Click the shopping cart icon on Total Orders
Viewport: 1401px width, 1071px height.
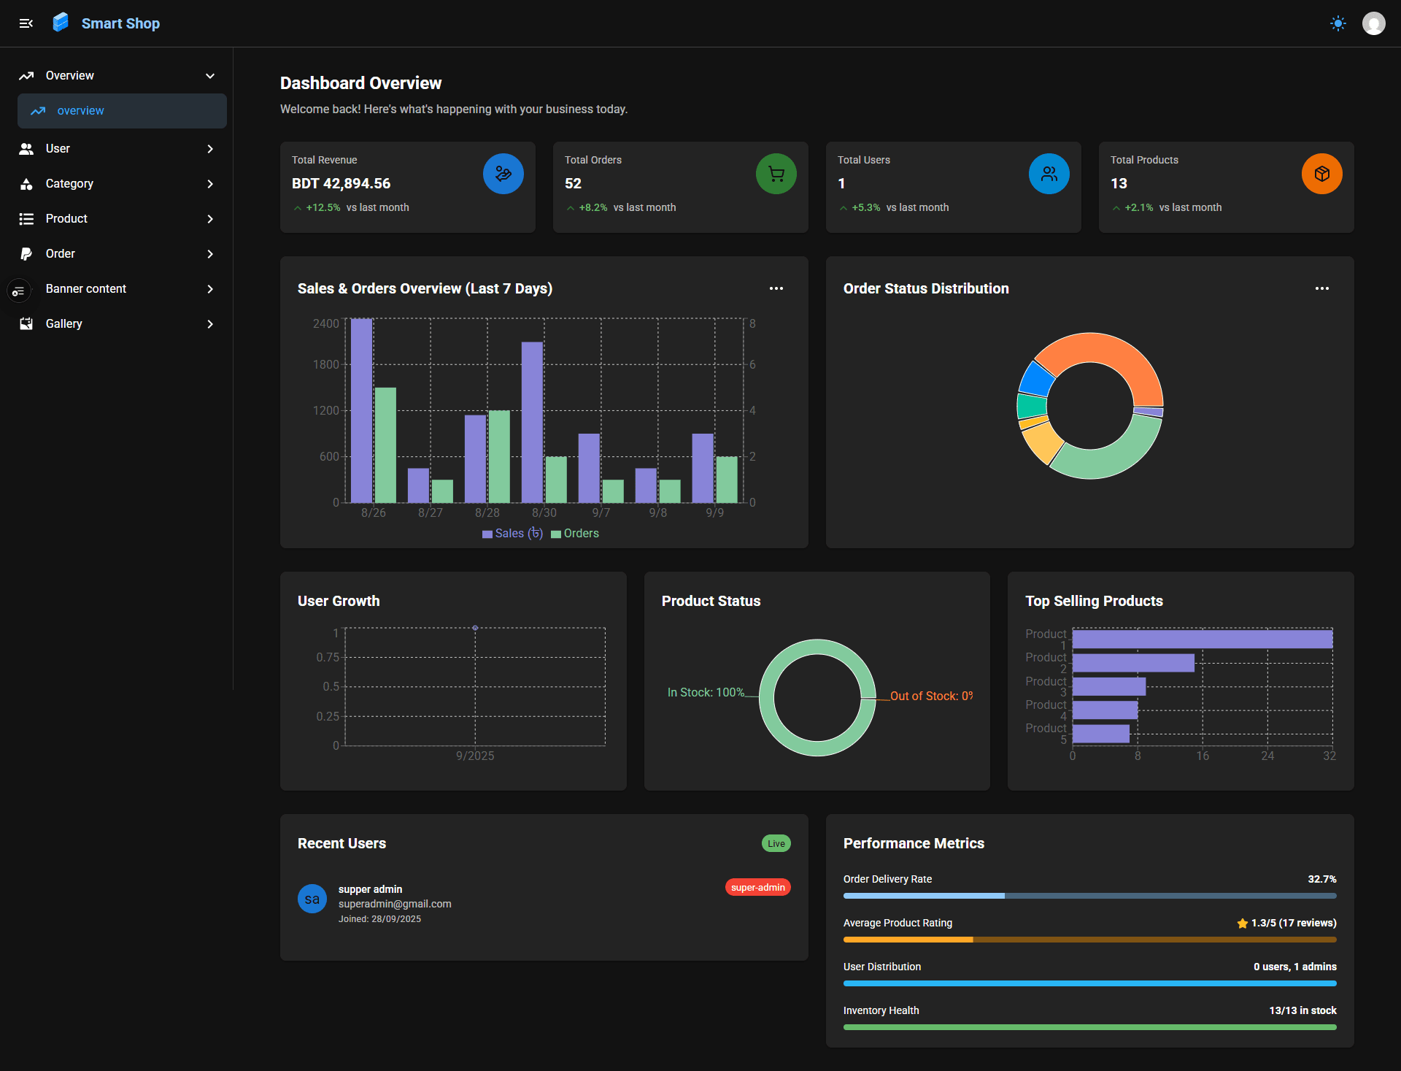[x=776, y=174]
